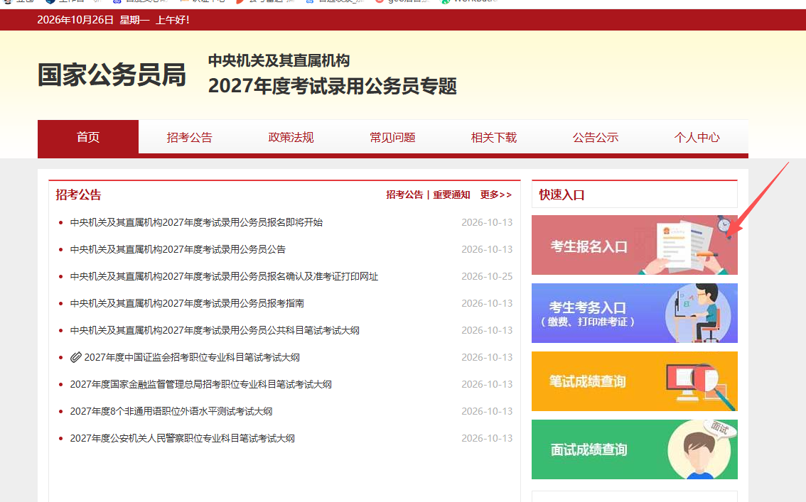
Task: Open 中国证监会招考职位专业科目 outline link
Action: 192,357
